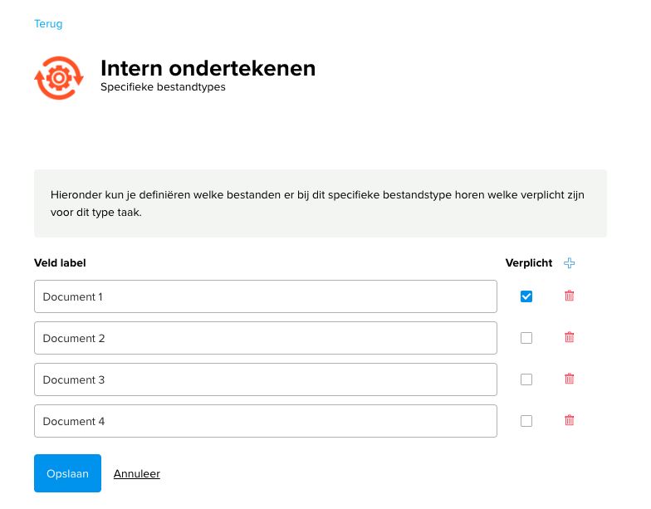Image resolution: width=651 pixels, height=509 pixels.
Task: Delete the Document 1 row with trash icon
Action: [x=570, y=296]
